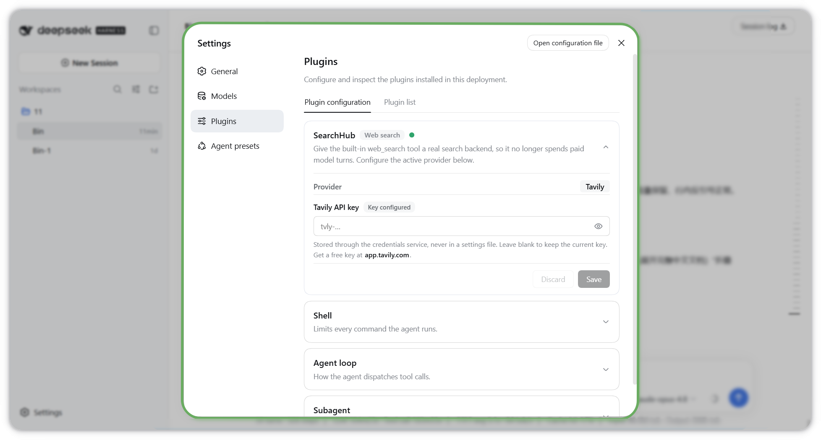
Task: Click the General gear icon
Action: click(202, 71)
